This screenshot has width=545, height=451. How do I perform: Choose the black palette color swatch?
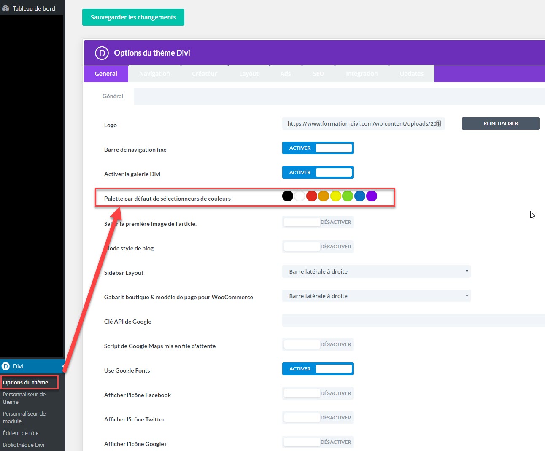pyautogui.click(x=288, y=196)
